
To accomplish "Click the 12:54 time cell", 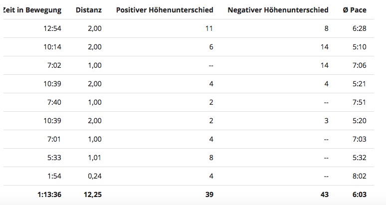I will point(52,28).
